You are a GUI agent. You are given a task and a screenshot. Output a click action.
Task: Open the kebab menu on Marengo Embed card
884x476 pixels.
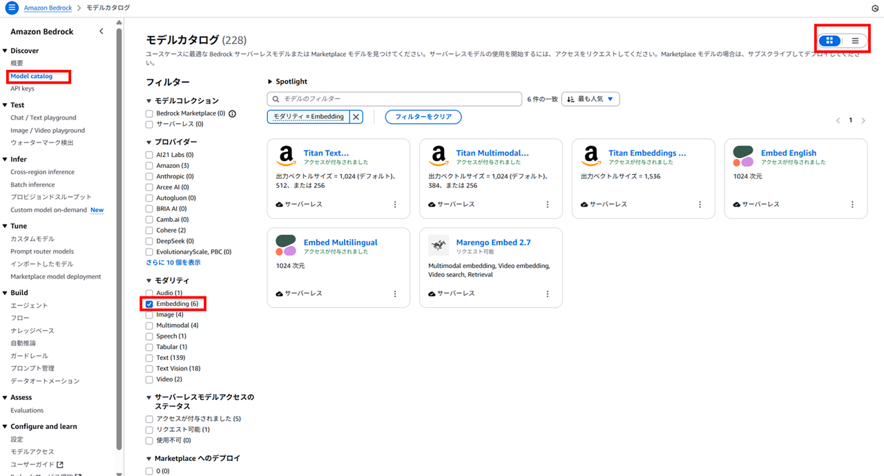(548, 294)
